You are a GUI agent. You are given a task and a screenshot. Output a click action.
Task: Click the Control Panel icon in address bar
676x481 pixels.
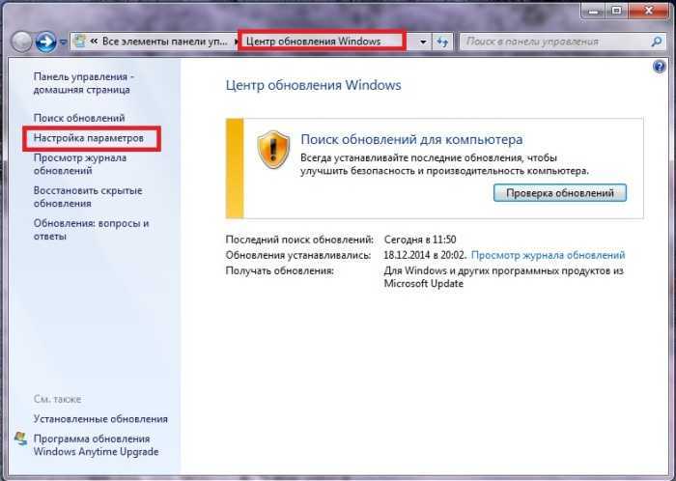[80, 41]
